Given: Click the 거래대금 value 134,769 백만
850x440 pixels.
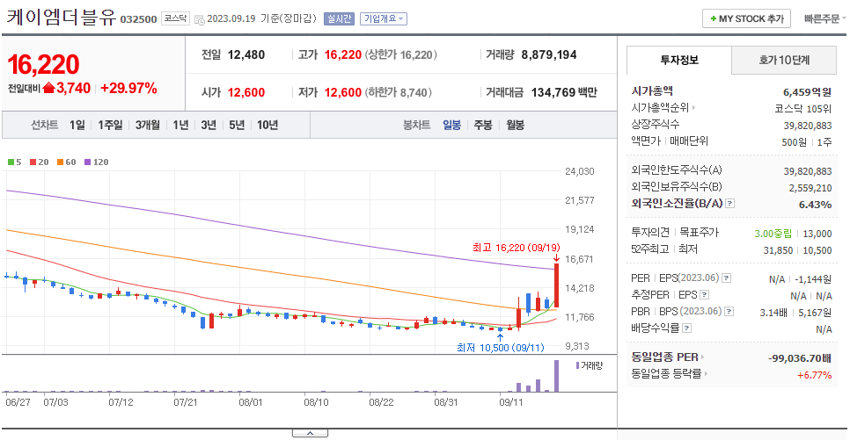Looking at the screenshot, I should [564, 92].
